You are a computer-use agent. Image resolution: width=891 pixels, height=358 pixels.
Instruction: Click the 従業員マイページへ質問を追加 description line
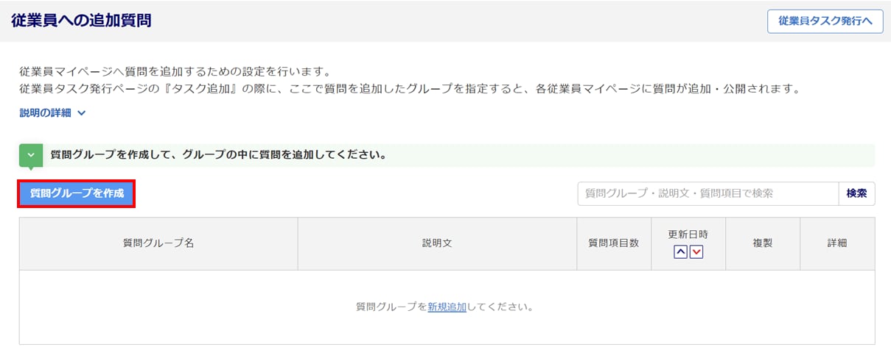[x=174, y=72]
